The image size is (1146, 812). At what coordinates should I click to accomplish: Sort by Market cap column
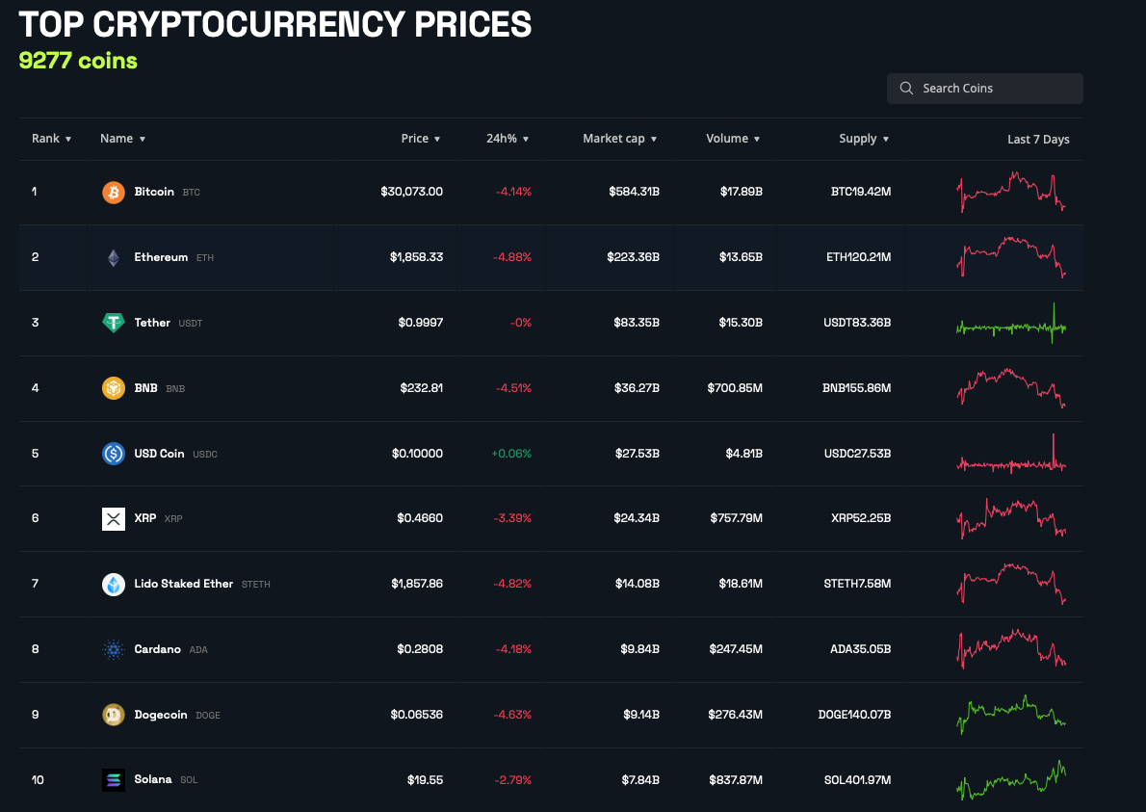click(620, 138)
